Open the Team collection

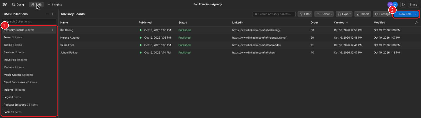tap(29, 38)
